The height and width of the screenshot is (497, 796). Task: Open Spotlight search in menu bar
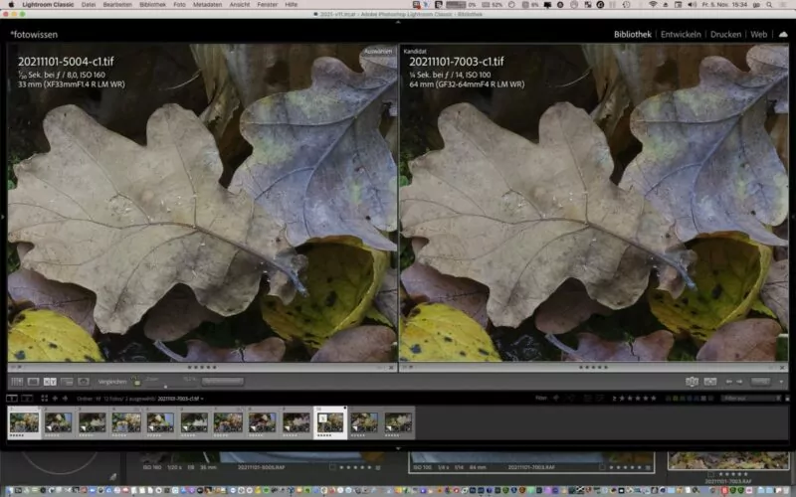pyautogui.click(x=769, y=5)
